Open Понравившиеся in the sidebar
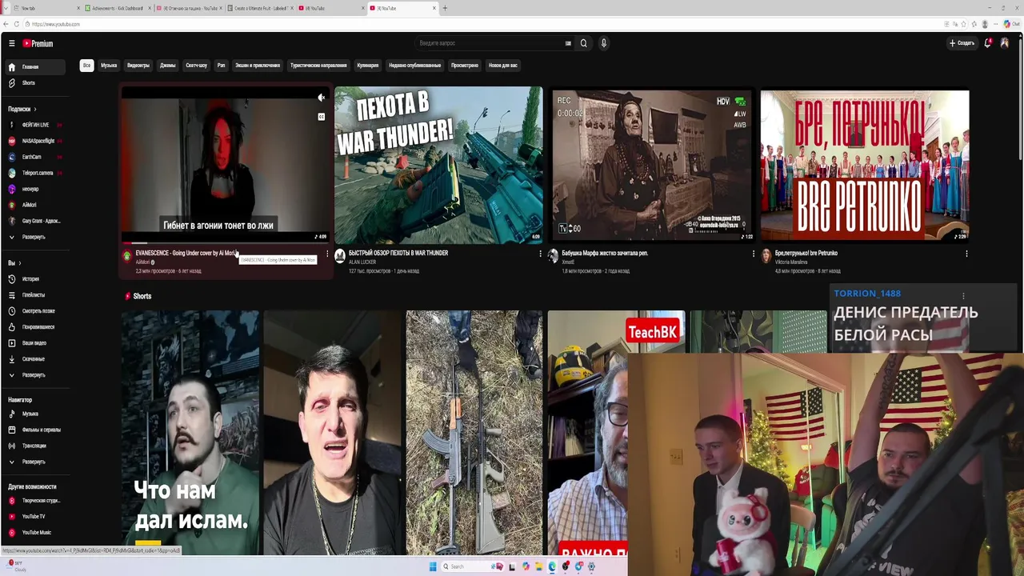The height and width of the screenshot is (576, 1024). pyautogui.click(x=34, y=327)
